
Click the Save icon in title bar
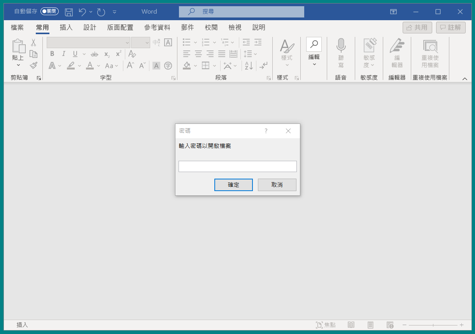pyautogui.click(x=69, y=12)
